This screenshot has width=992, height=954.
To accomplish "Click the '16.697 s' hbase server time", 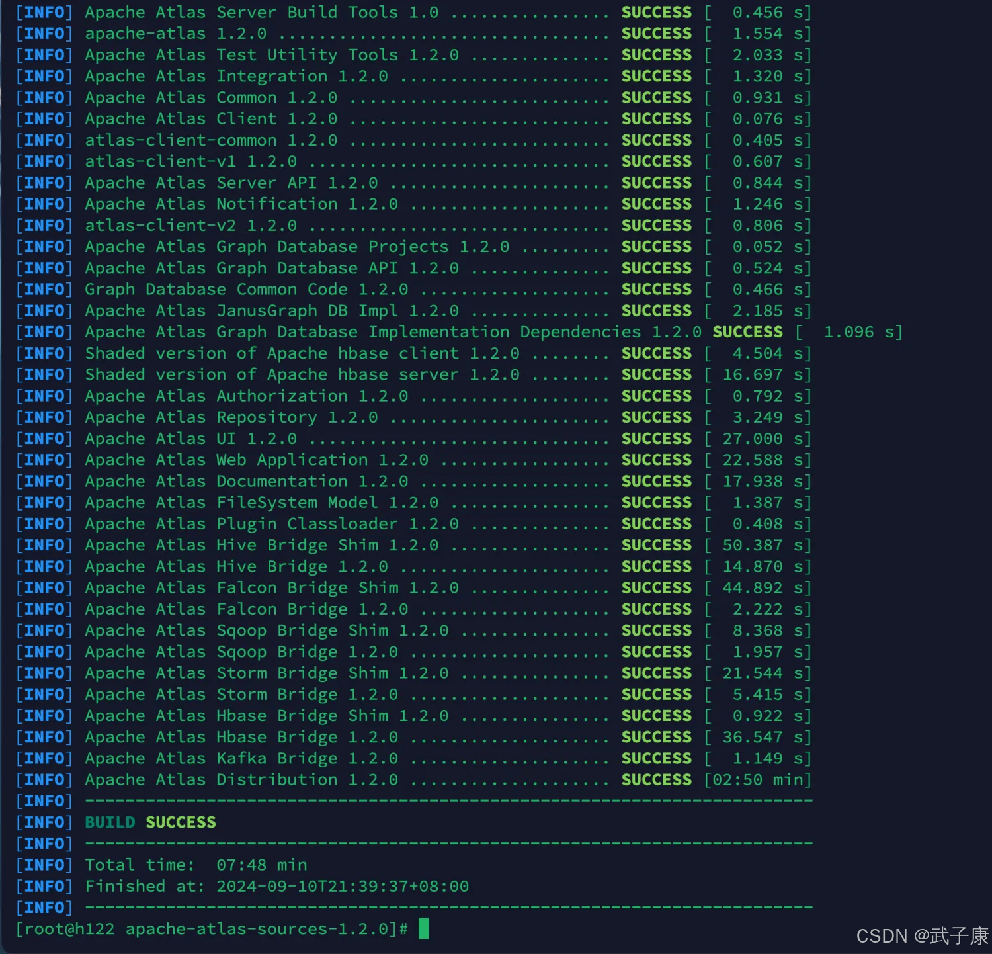I will pyautogui.click(x=763, y=375).
